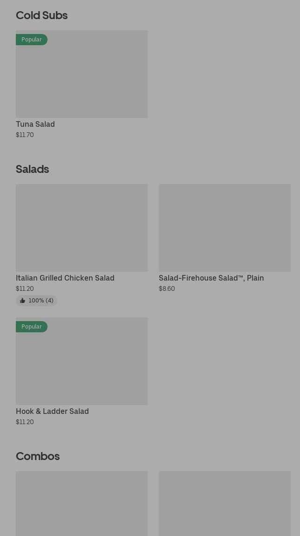Click the Popular badge on Hook & Ladder Salad

(x=32, y=327)
